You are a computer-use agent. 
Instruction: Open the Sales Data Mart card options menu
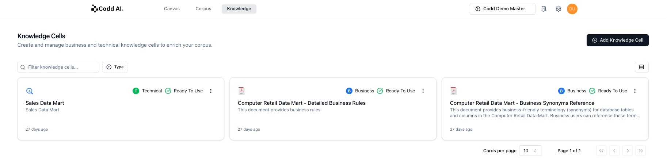pyautogui.click(x=211, y=91)
